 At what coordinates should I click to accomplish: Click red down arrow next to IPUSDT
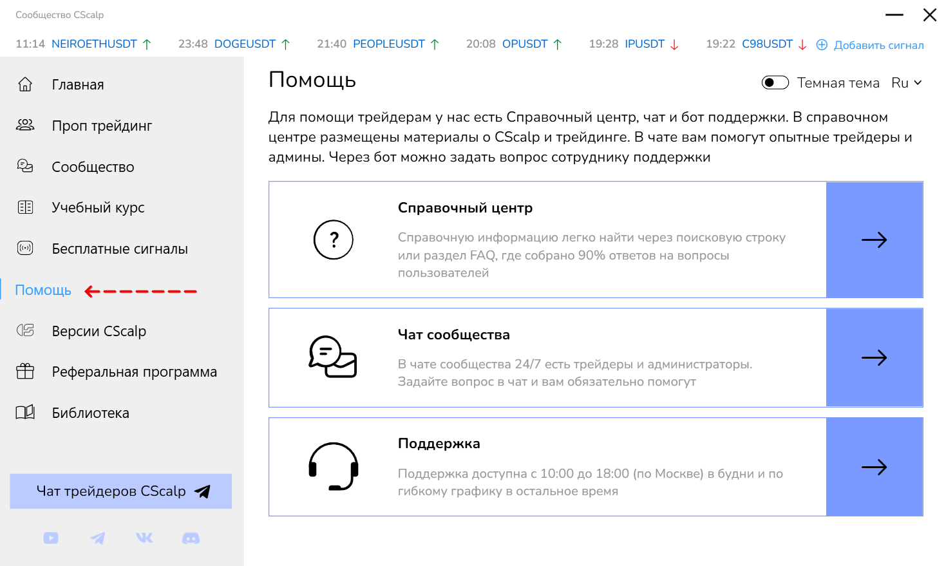674,44
